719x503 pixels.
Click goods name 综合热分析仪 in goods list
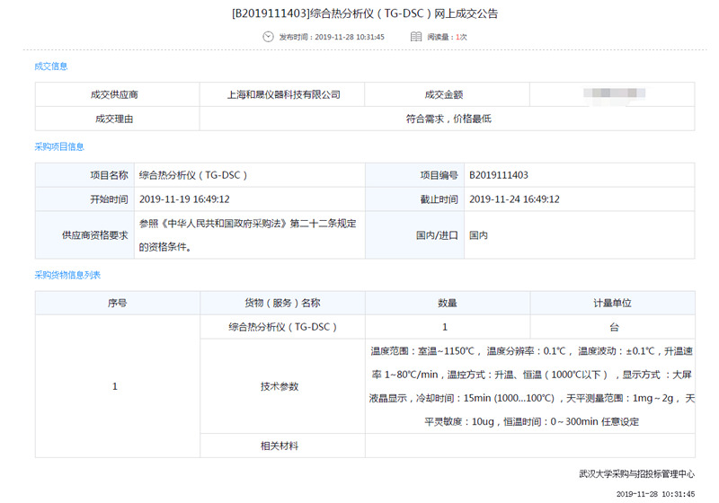pyautogui.click(x=282, y=327)
